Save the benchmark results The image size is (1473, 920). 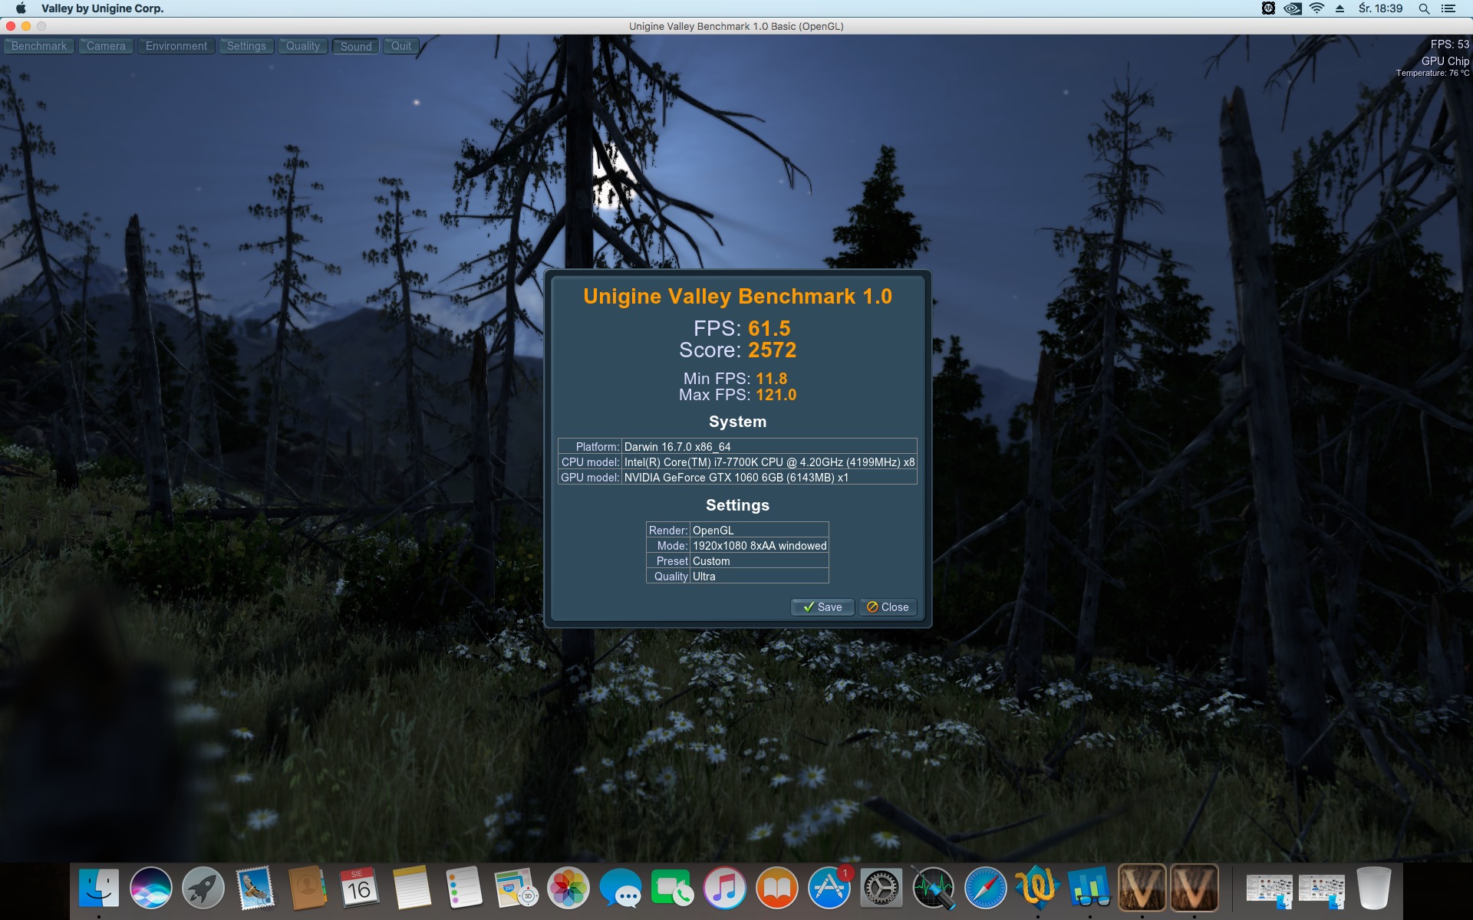(x=822, y=607)
